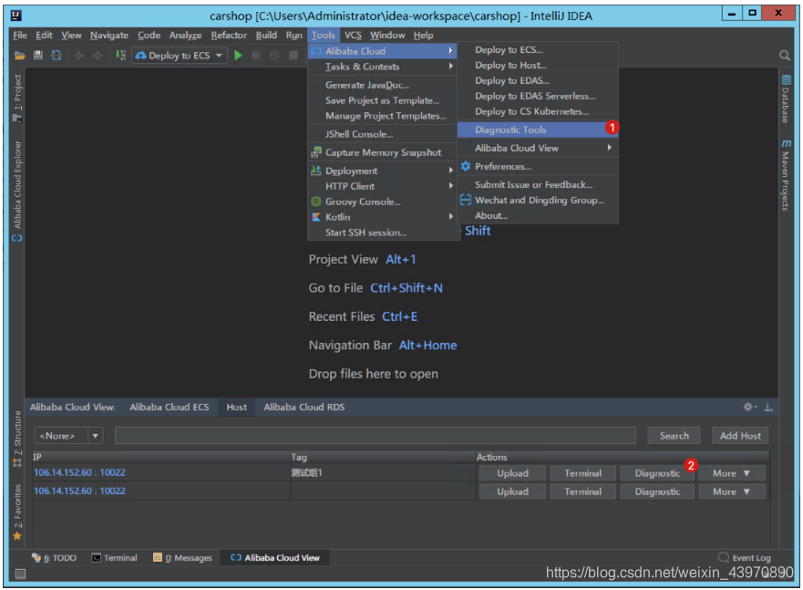Click Terminal for host tagged 测试组1

click(582, 473)
